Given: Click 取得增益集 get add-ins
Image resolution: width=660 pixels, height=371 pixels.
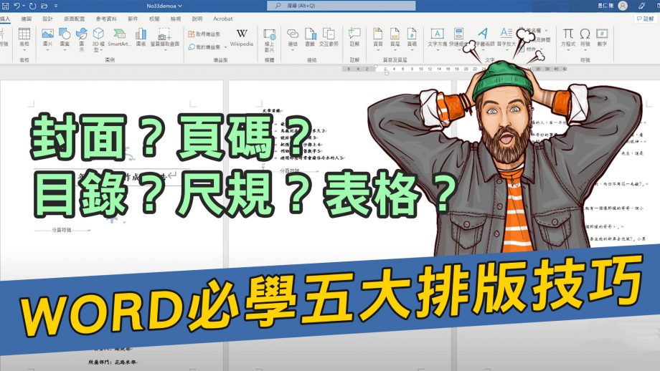Looking at the screenshot, I should pos(204,34).
